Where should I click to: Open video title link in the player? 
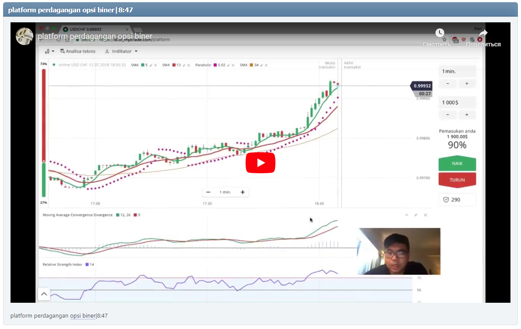[95, 36]
